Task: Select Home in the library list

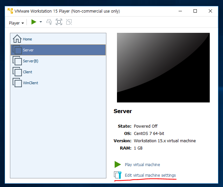Action: (x=58, y=39)
